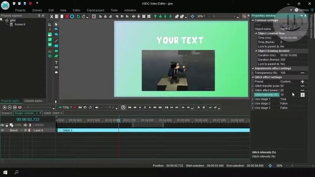The image size is (315, 177).
Task: Collapse Object creation time section
Action: (x=256, y=33)
